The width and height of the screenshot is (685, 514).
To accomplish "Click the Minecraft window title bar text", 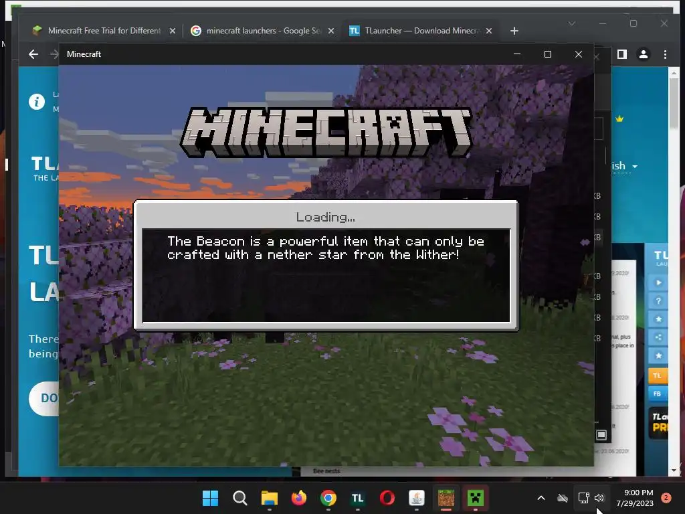I will 84,54.
